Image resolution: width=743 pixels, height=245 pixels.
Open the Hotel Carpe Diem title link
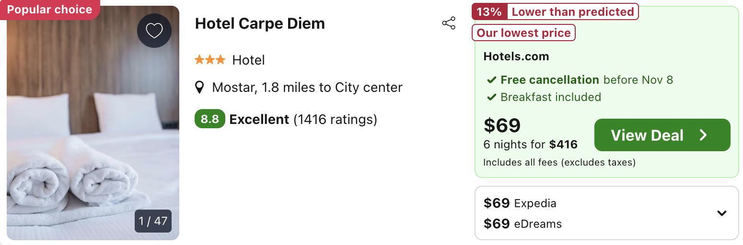coord(260,23)
